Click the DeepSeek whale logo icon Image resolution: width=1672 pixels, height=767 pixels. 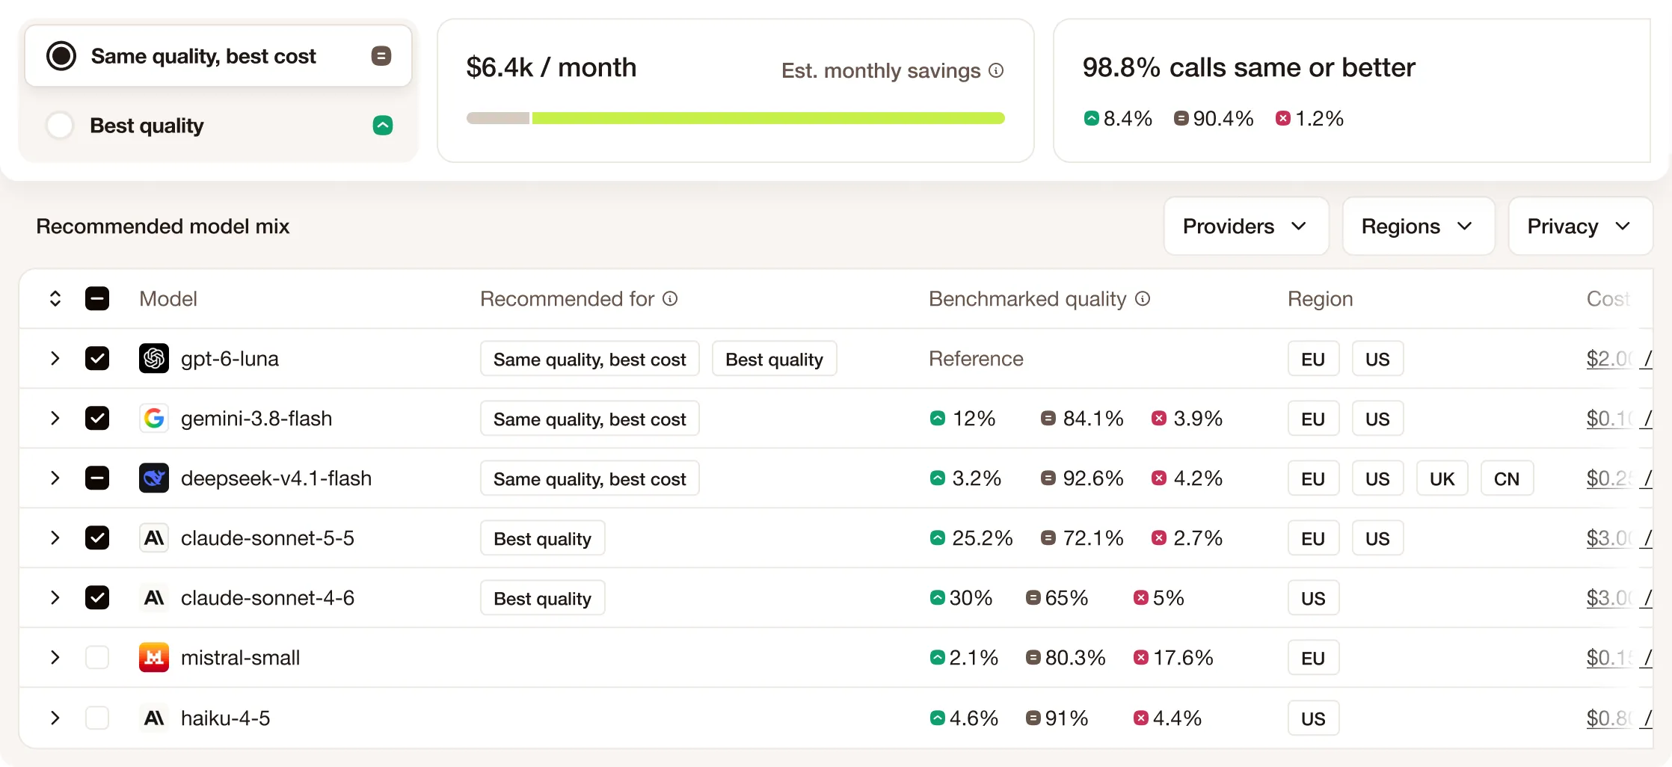154,478
